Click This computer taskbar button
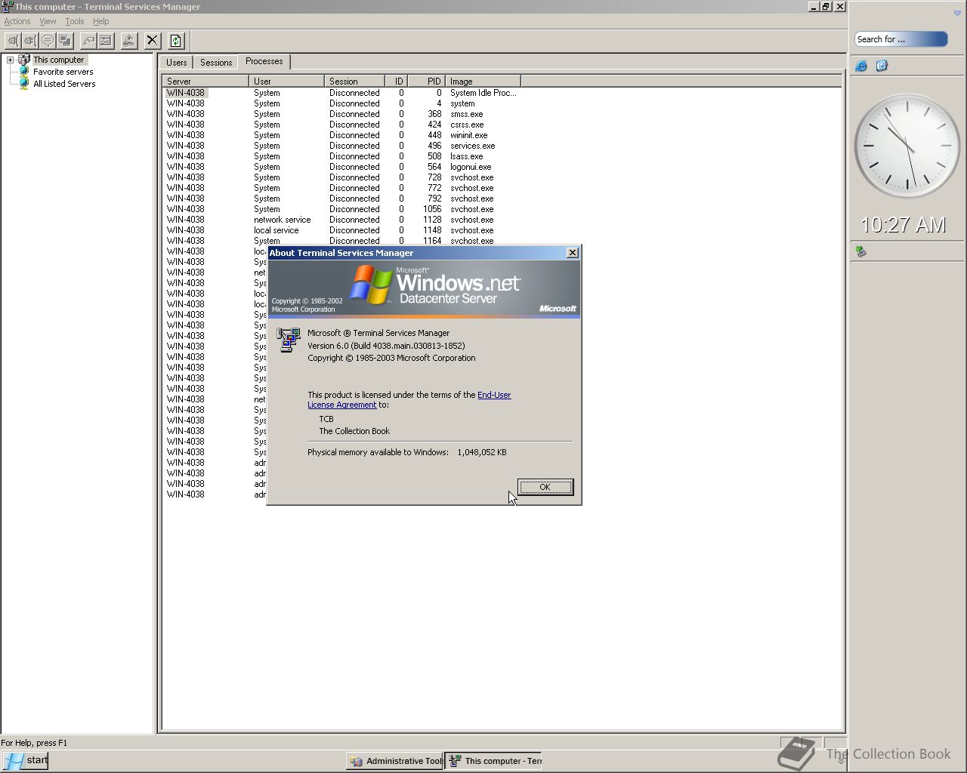967x773 pixels. (x=495, y=761)
